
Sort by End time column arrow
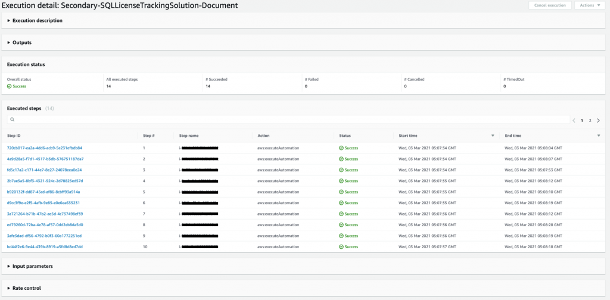pos(598,136)
